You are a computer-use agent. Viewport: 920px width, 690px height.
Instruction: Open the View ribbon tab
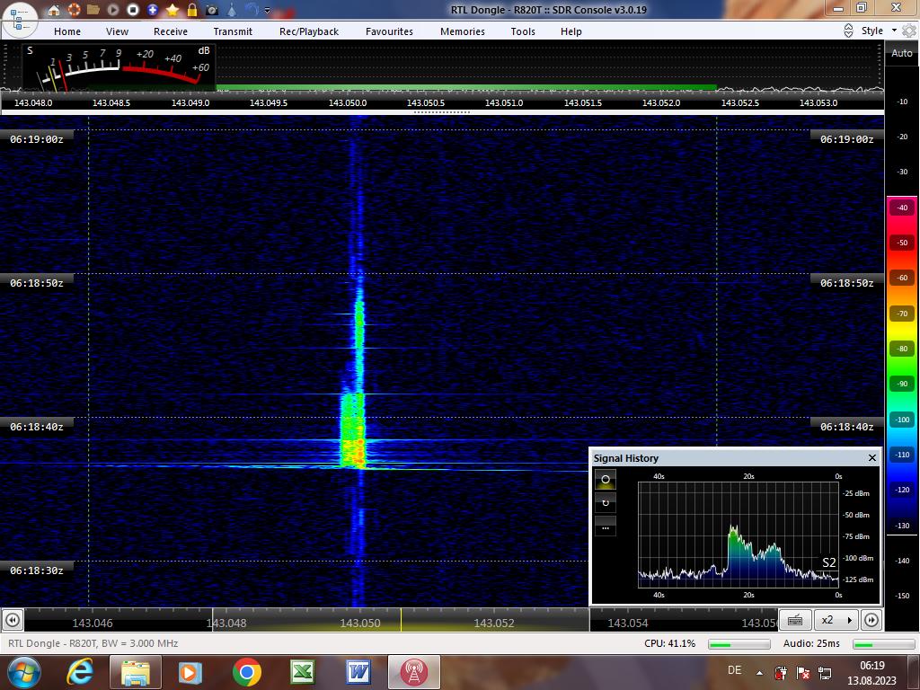[x=118, y=31]
